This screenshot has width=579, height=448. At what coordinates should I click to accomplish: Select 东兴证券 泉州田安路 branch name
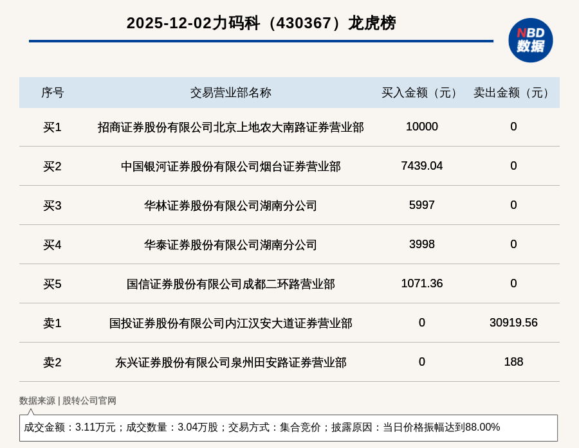(230, 363)
